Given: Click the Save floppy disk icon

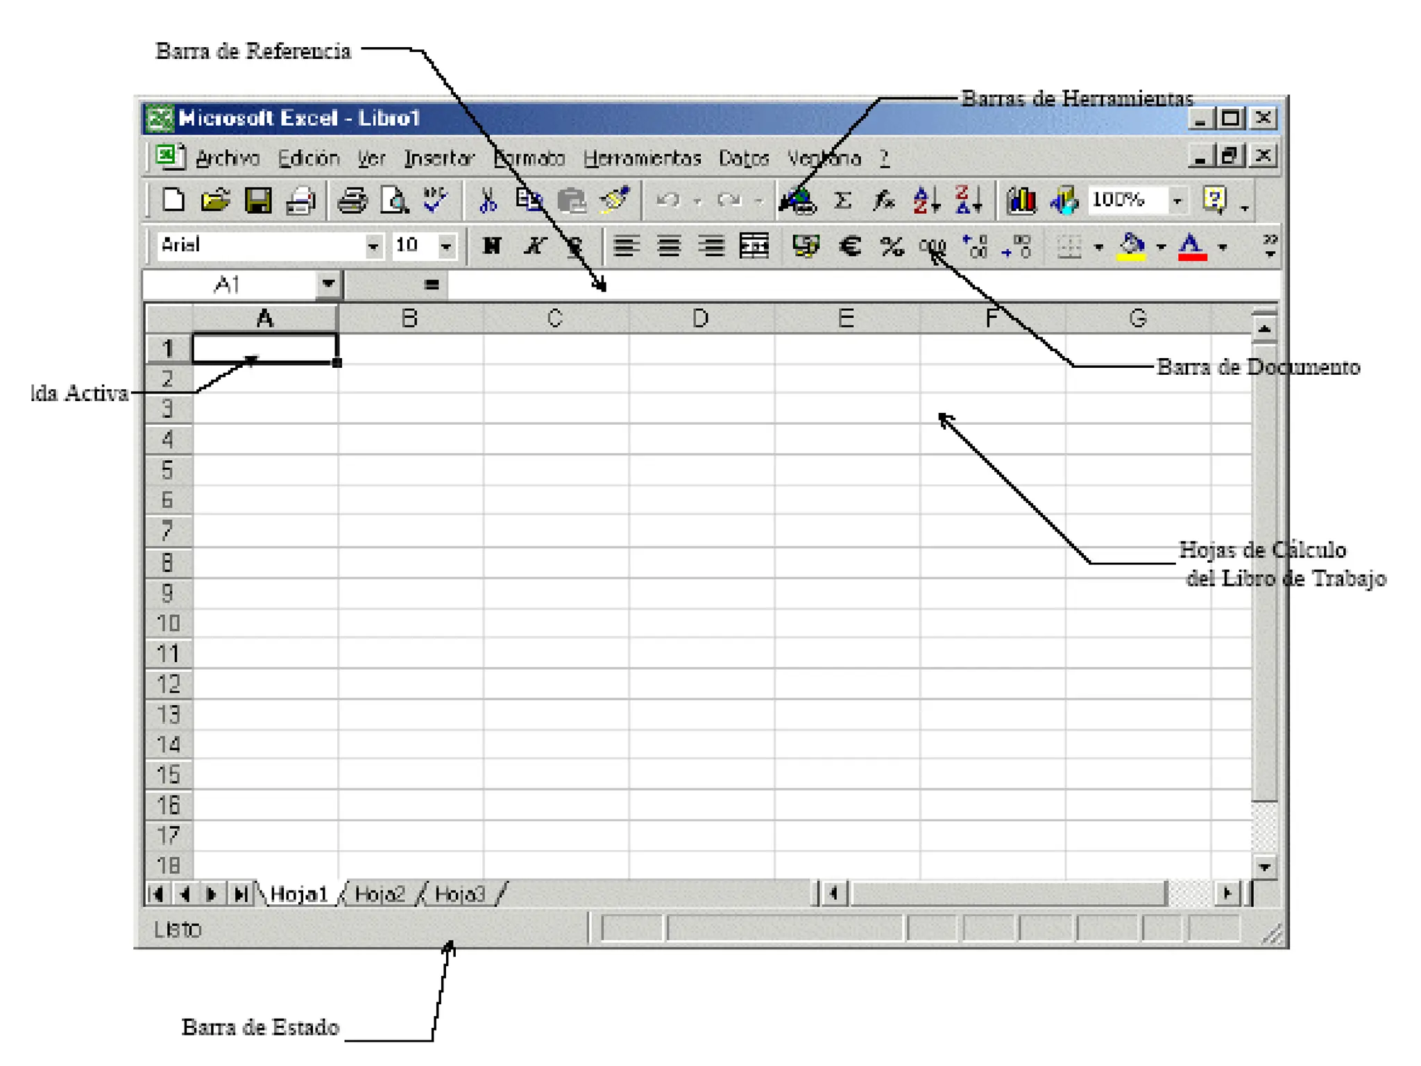Looking at the screenshot, I should (258, 201).
